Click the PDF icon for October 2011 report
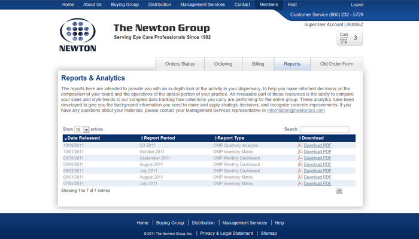 (x=300, y=152)
